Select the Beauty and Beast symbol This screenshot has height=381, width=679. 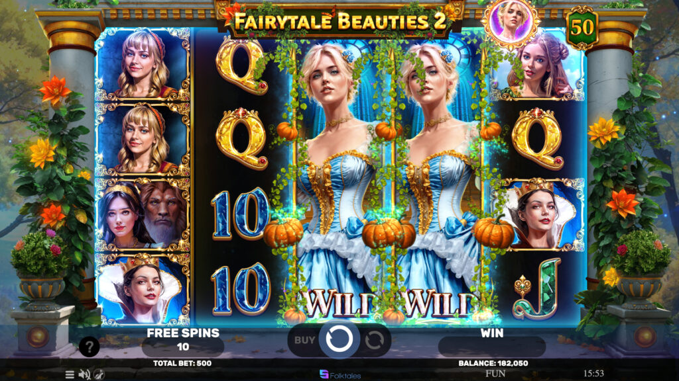(x=143, y=215)
